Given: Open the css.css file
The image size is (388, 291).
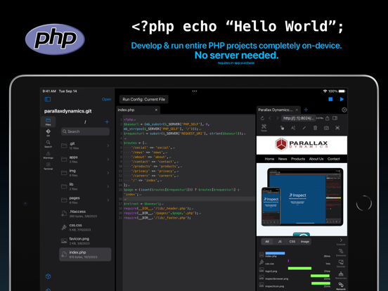Looking at the screenshot, I should click(x=85, y=227).
